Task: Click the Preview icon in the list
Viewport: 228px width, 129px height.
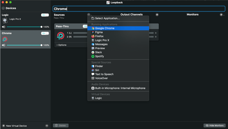Action: coord(93,48)
